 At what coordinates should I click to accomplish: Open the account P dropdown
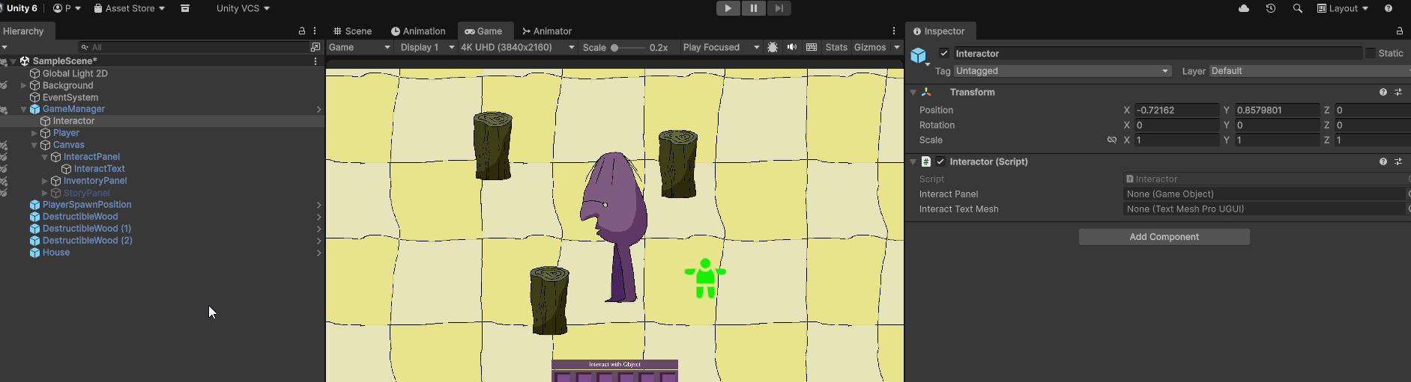coord(67,8)
